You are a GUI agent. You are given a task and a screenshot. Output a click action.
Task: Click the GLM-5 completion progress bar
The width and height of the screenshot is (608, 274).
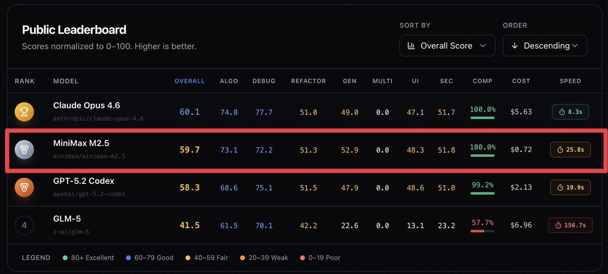[482, 231]
